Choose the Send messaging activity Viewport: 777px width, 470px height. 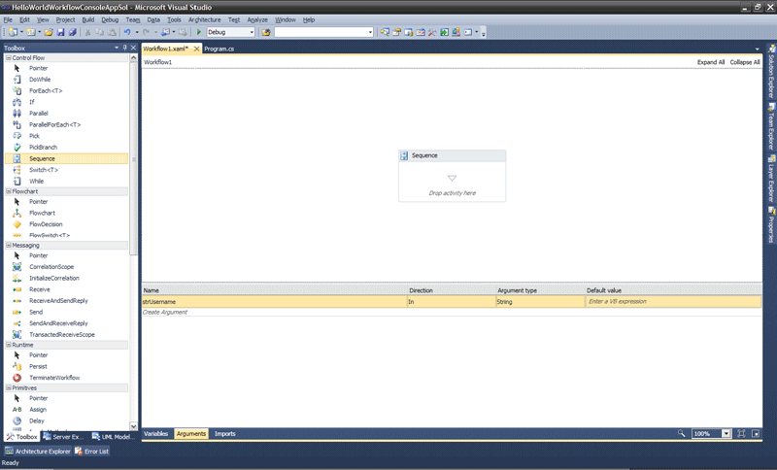click(x=36, y=312)
